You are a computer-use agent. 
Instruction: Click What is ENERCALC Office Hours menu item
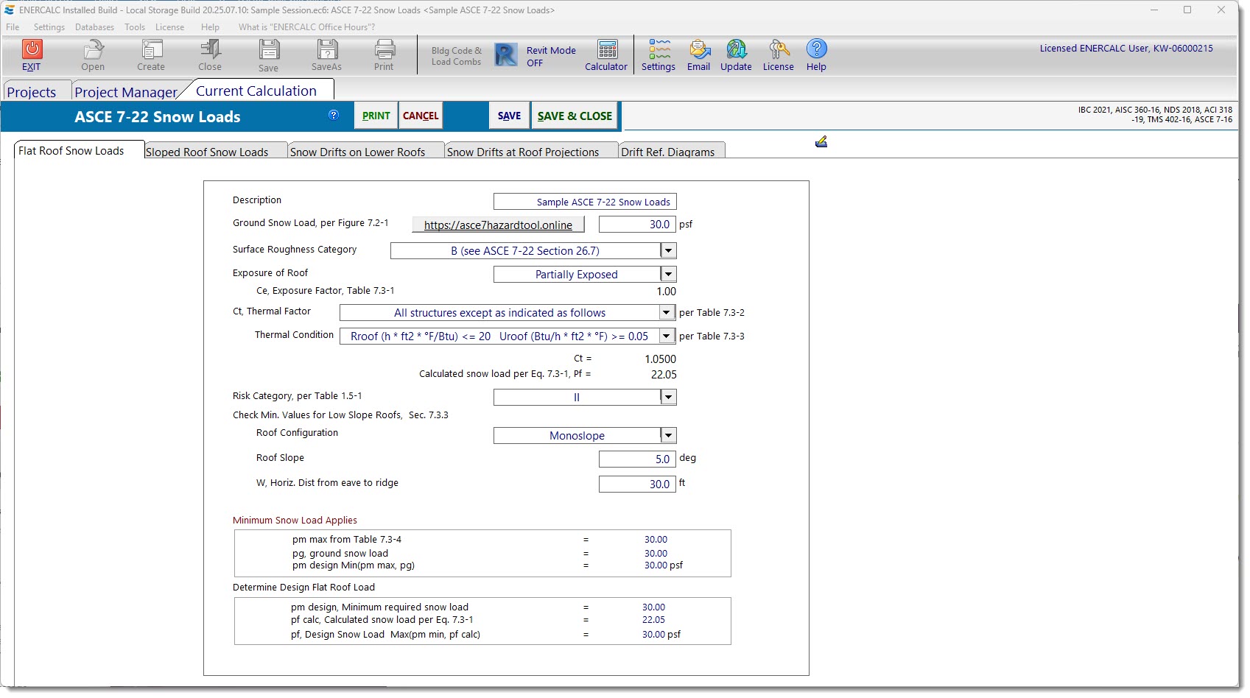pos(306,27)
